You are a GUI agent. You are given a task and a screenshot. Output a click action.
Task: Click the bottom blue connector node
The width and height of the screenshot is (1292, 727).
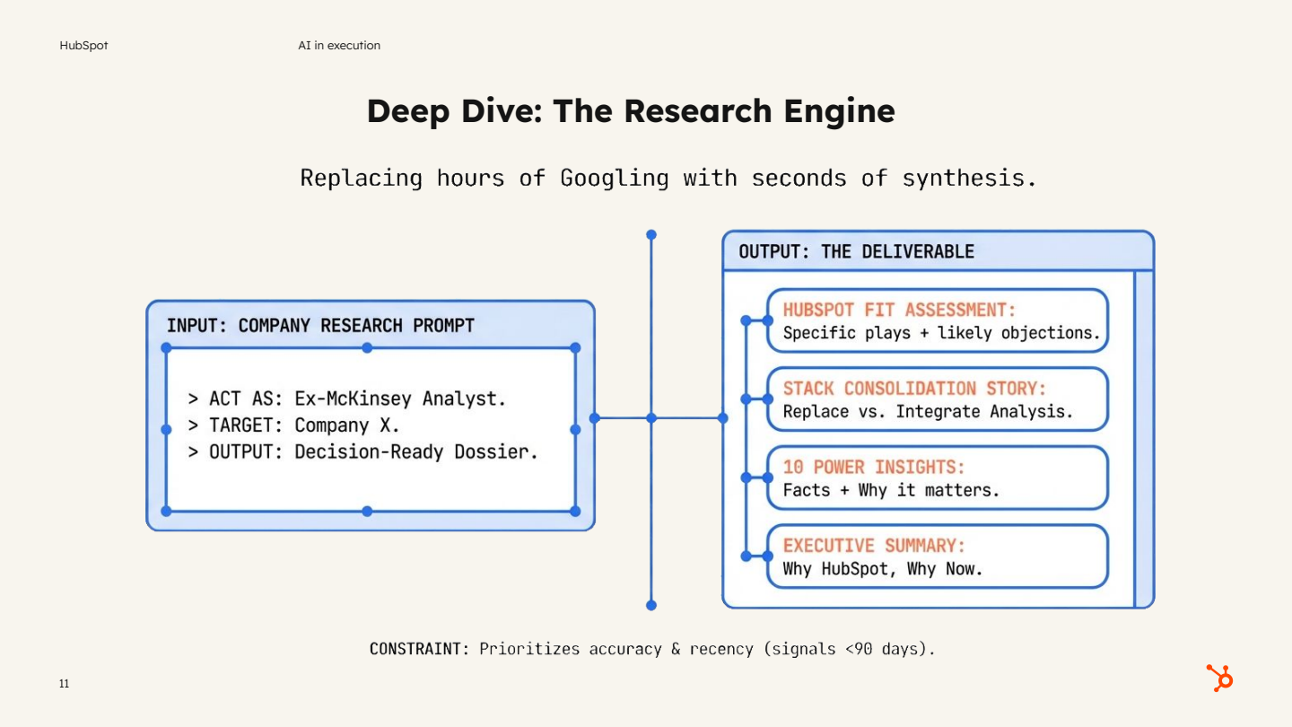(x=651, y=605)
